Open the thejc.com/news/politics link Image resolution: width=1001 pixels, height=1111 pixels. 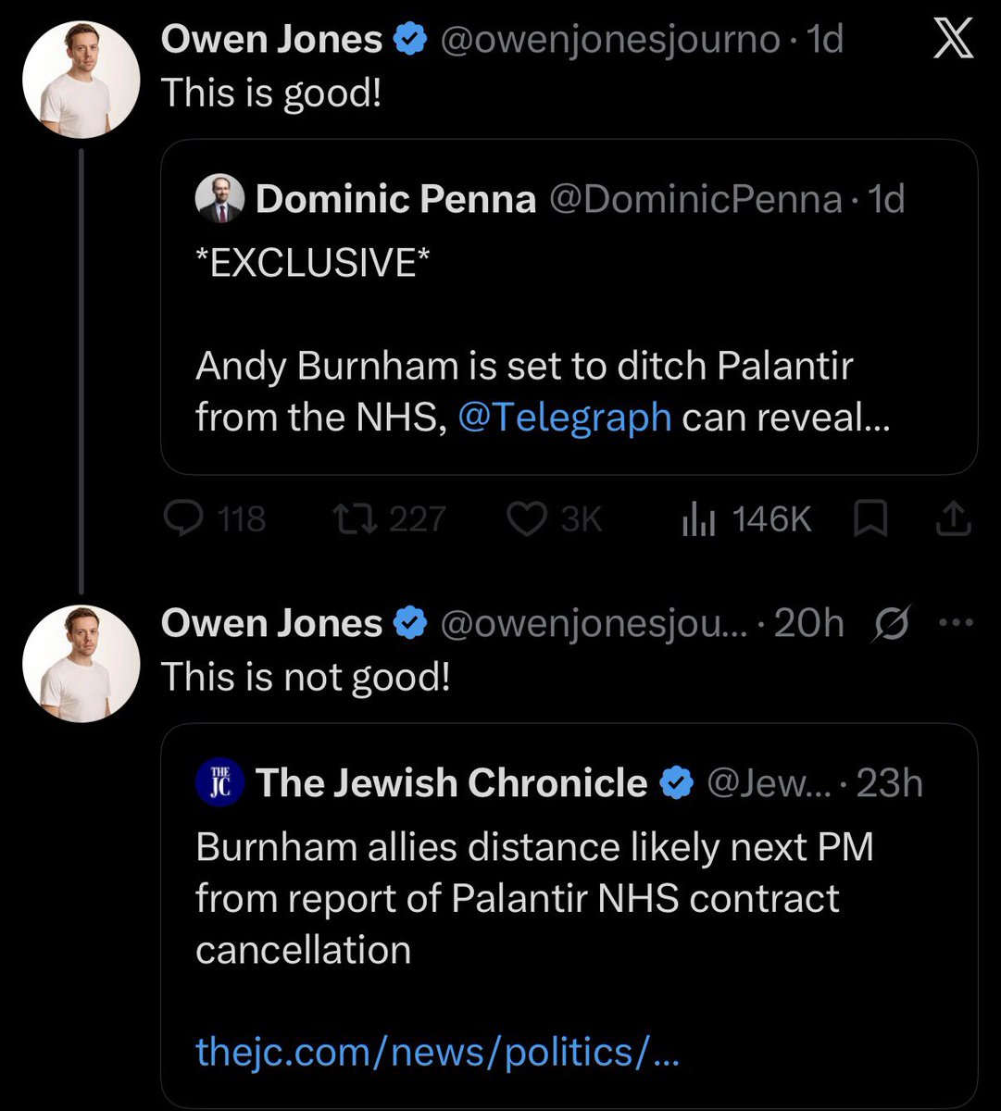438,1052
